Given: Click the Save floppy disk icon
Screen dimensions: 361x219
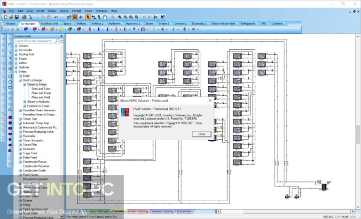Looking at the screenshot, I should point(16,17).
